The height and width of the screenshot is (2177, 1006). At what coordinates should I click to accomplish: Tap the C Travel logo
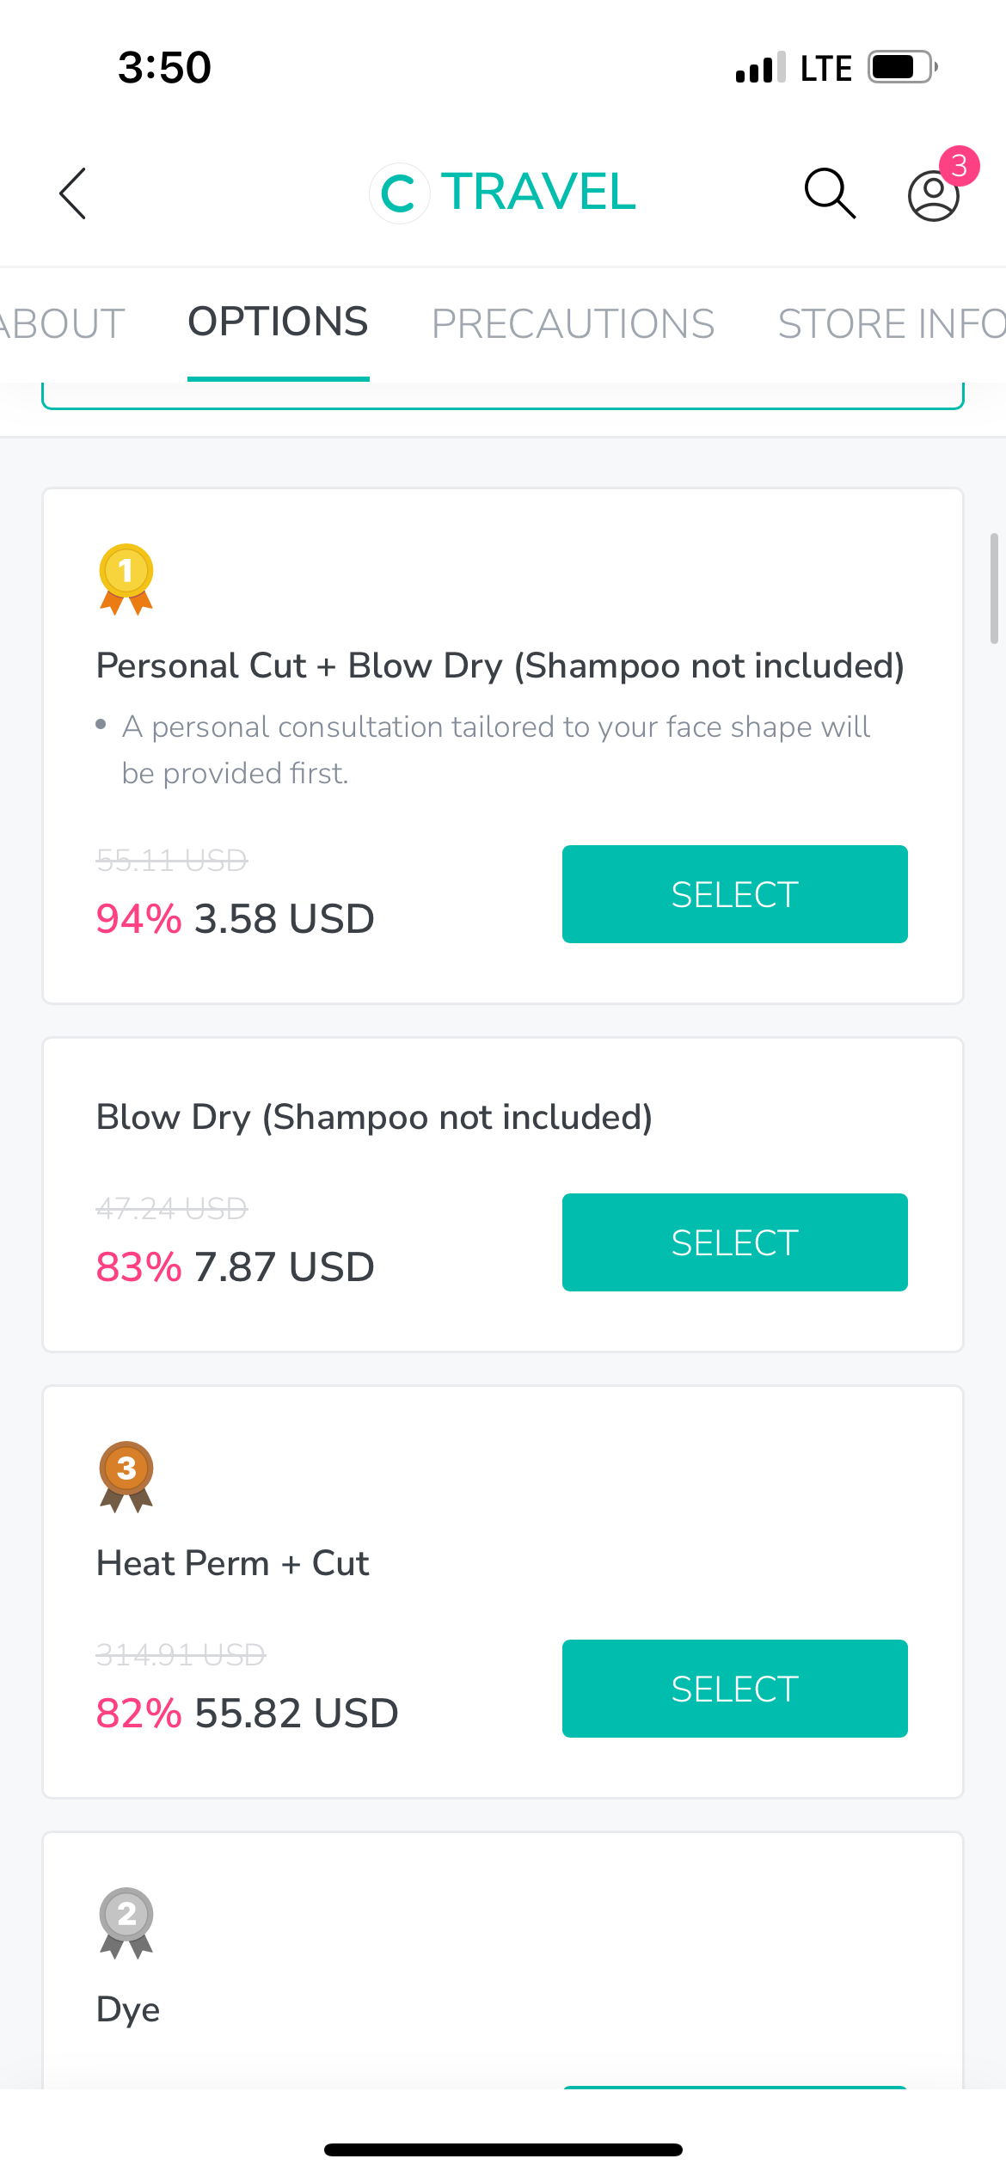[x=504, y=193]
